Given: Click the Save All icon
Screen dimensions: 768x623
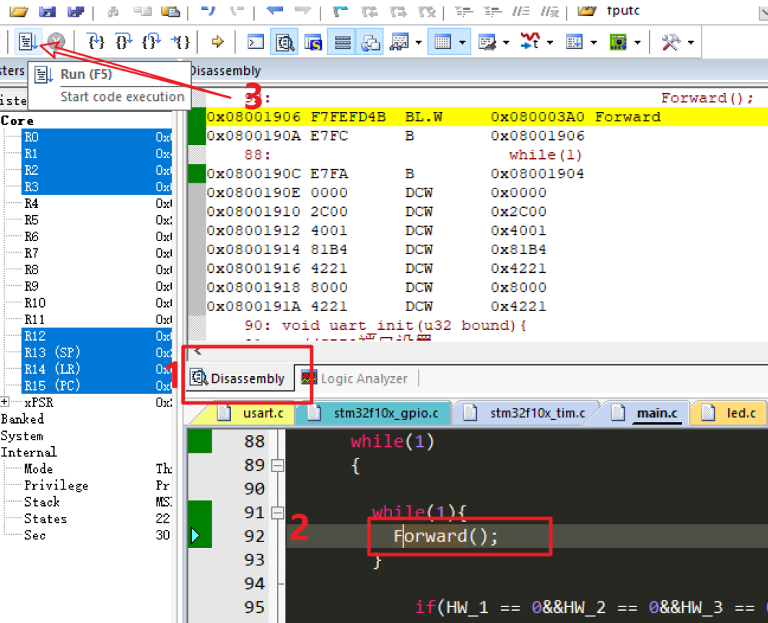Looking at the screenshot, I should [75, 10].
